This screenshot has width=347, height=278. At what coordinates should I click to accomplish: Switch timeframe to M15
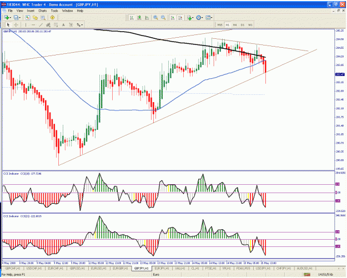(x=220, y=25)
